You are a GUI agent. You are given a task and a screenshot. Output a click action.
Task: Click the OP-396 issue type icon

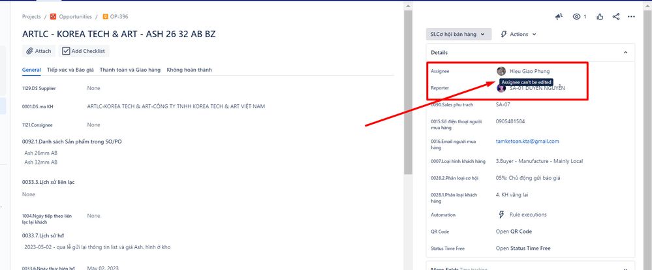(105, 16)
